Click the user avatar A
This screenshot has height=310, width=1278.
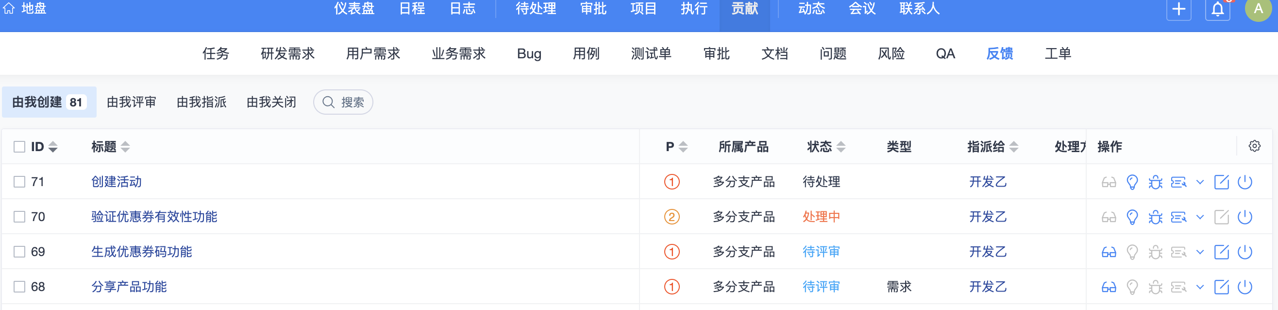click(1258, 9)
